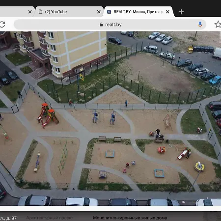
Task: Activate voice search microphone icon
Action: click(200, 25)
